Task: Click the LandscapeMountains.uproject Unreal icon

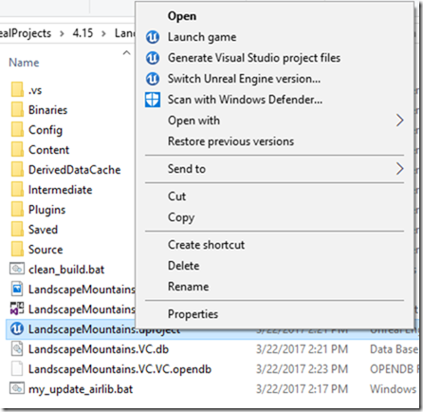Action: (x=17, y=328)
